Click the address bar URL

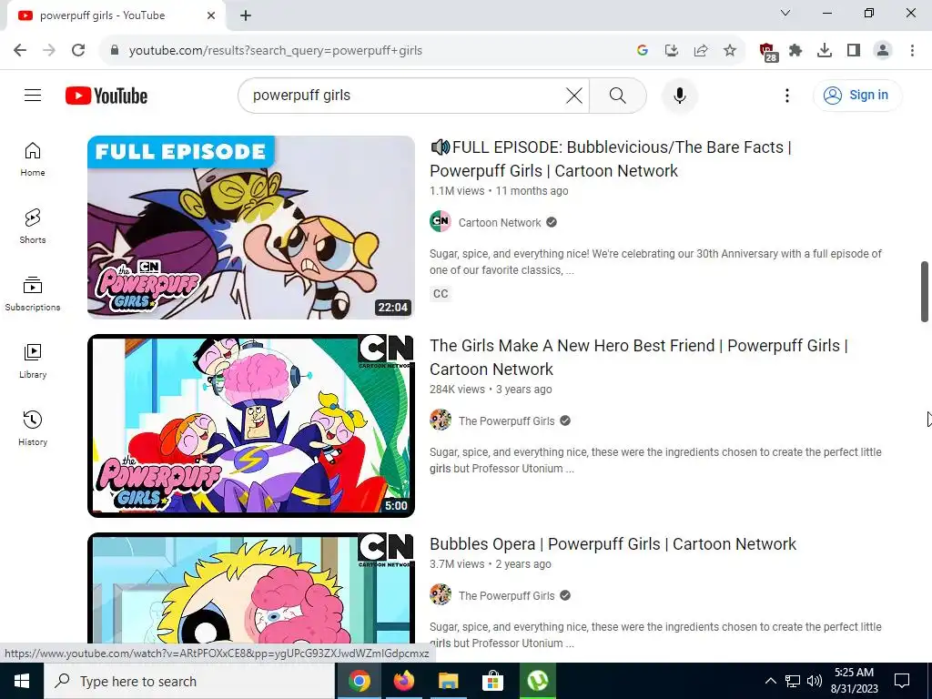[275, 51]
